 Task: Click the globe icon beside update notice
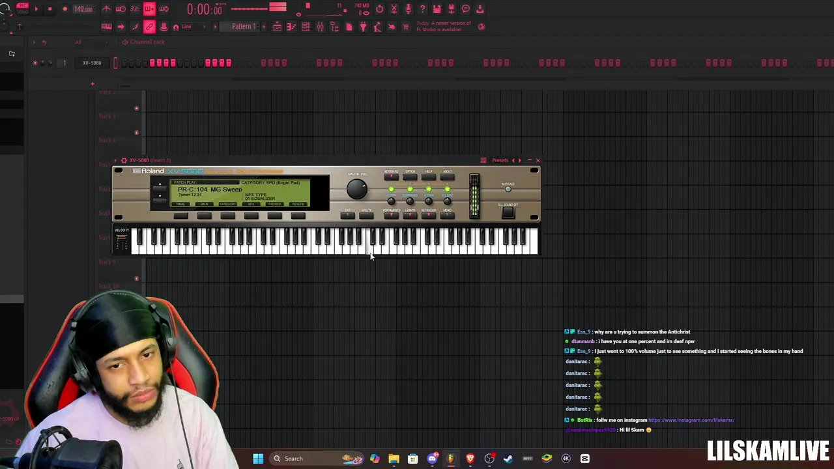(x=482, y=27)
